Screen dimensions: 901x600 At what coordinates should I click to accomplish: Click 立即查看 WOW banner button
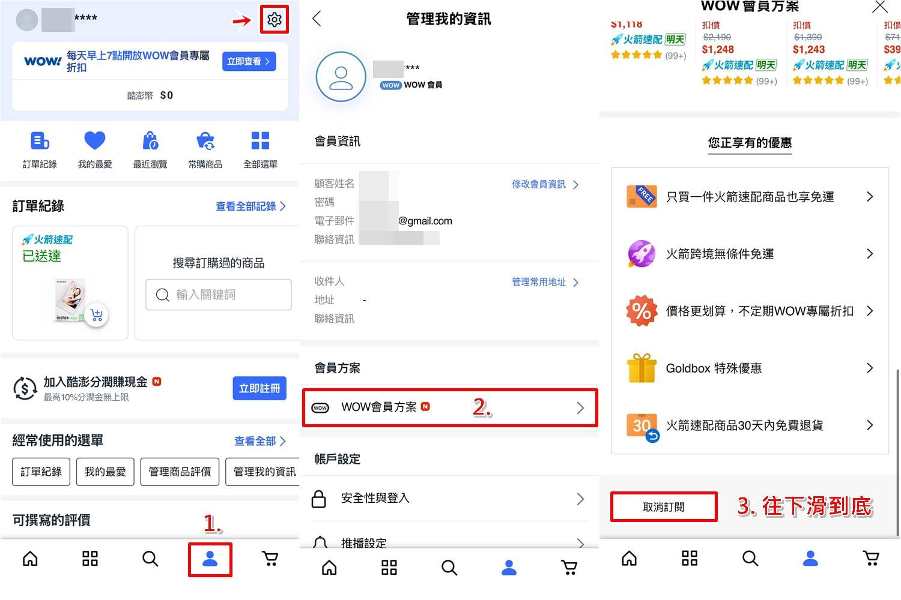(249, 61)
